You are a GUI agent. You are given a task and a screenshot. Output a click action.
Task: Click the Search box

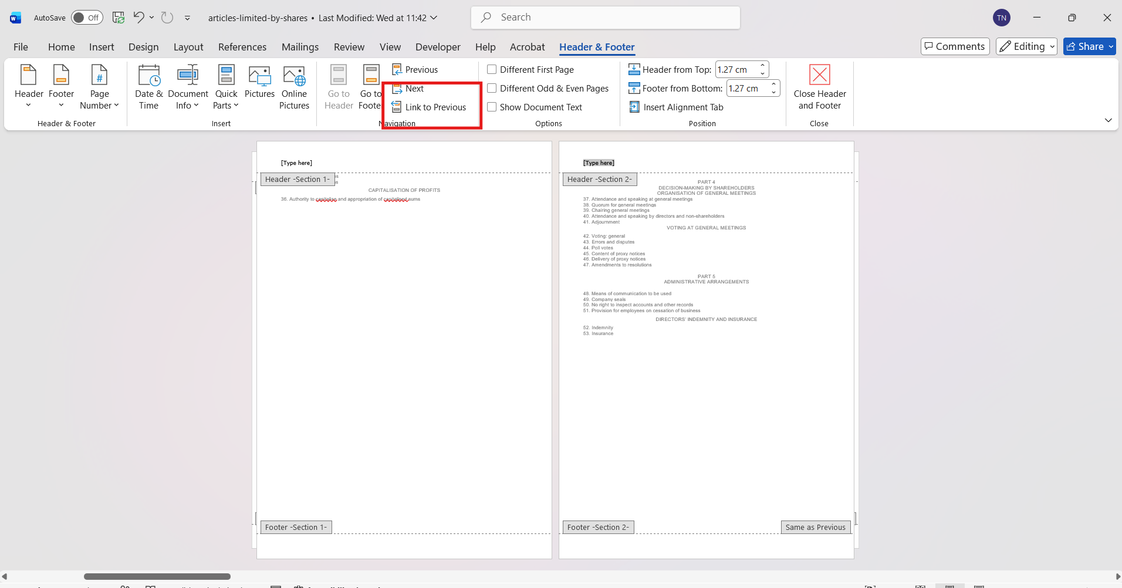tap(606, 18)
